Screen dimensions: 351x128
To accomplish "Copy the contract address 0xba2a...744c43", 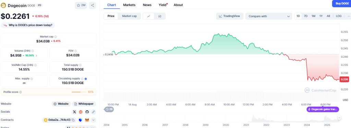I will [x=73, y=120].
